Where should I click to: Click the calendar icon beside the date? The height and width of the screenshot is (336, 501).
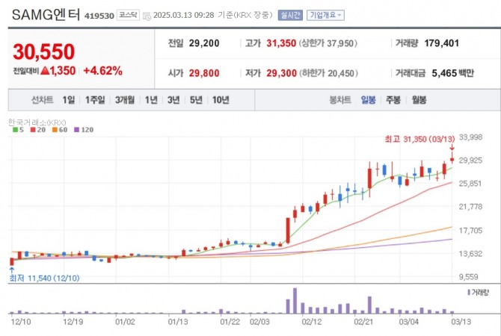(147, 16)
